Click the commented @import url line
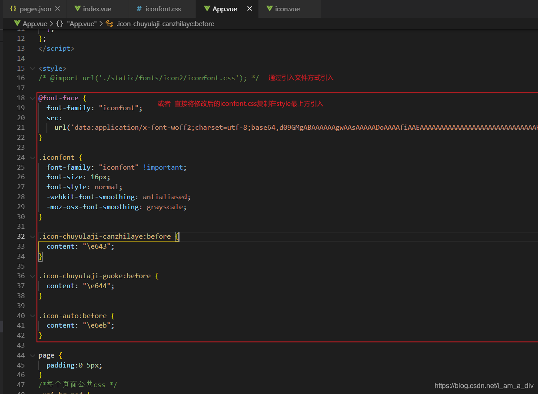The image size is (538, 394). point(149,78)
